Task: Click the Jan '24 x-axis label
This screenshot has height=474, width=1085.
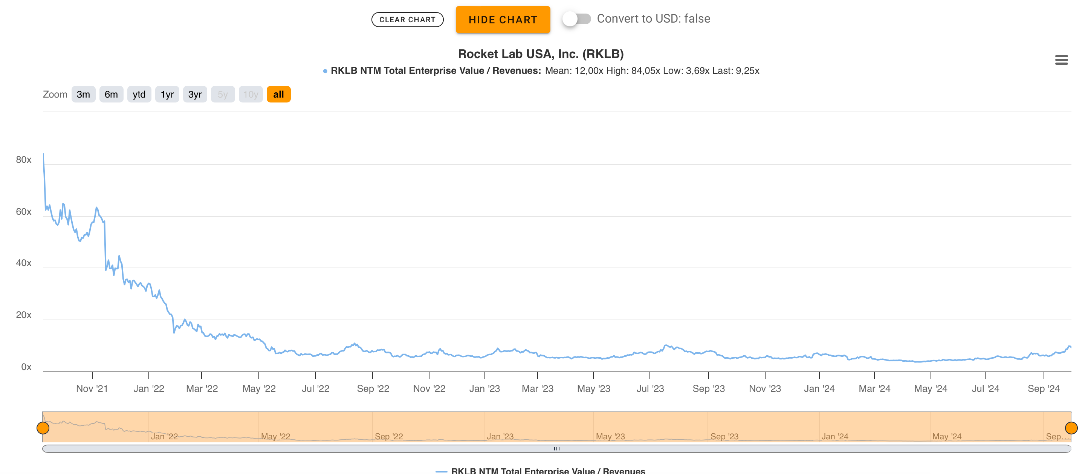Action: [819, 388]
